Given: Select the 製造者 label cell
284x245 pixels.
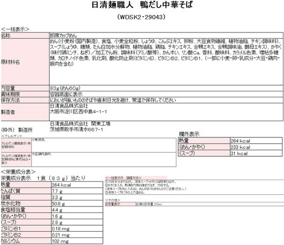Looking at the screenshot, I should pyautogui.click(x=25, y=112).
